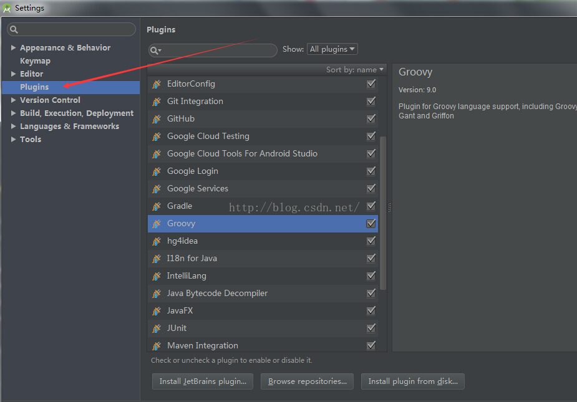
Task: Select the IntelliLang plugin row
Action: coord(263,276)
